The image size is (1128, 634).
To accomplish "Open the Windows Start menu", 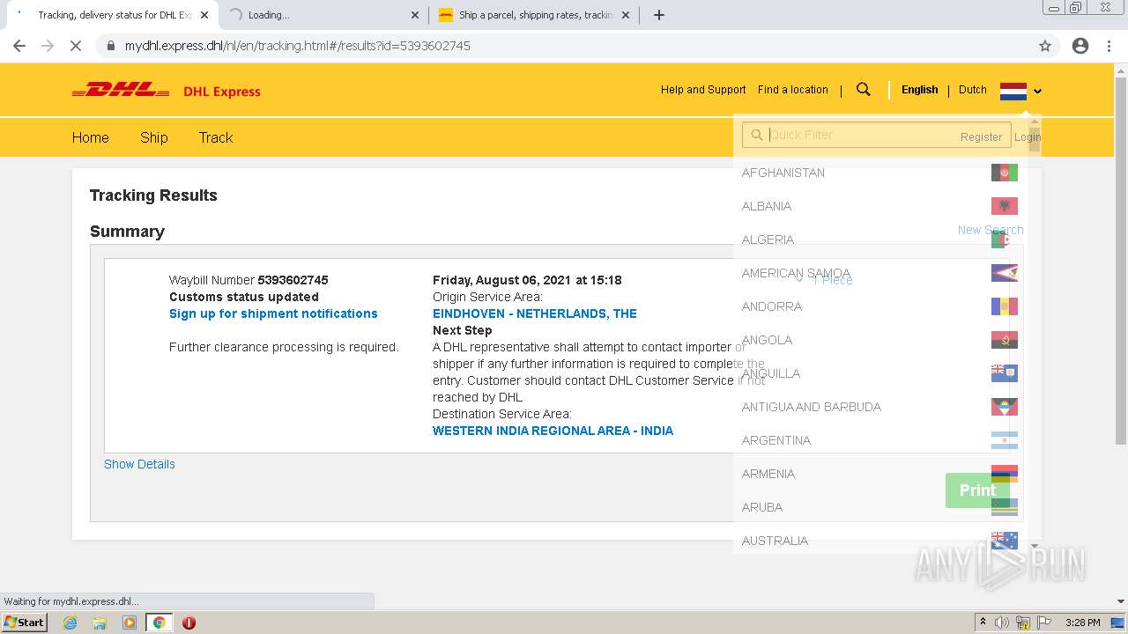I will click(25, 623).
